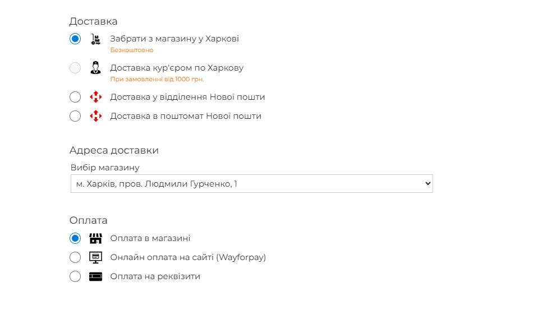Image resolution: width=538 pixels, height=324 pixels.
Task: Click the courier person icon
Action: (x=96, y=68)
